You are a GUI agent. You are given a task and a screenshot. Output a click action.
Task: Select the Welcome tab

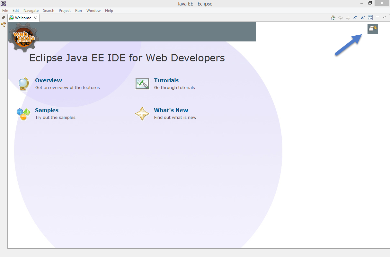pyautogui.click(x=23, y=18)
